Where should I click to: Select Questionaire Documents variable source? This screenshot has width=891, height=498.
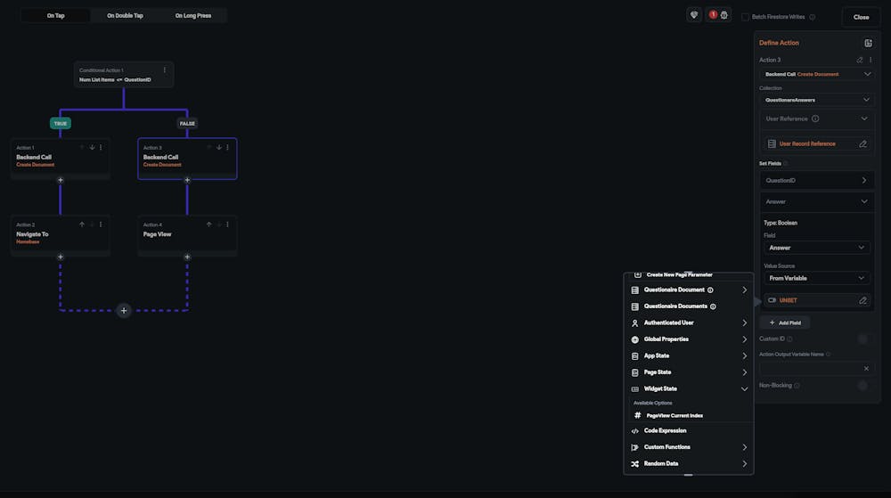pyautogui.click(x=689, y=306)
